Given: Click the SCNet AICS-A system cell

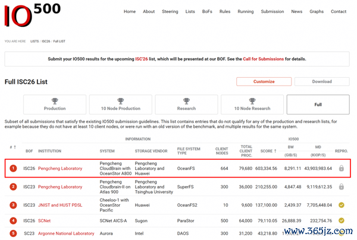Looking at the screenshot, I should click(113, 220).
